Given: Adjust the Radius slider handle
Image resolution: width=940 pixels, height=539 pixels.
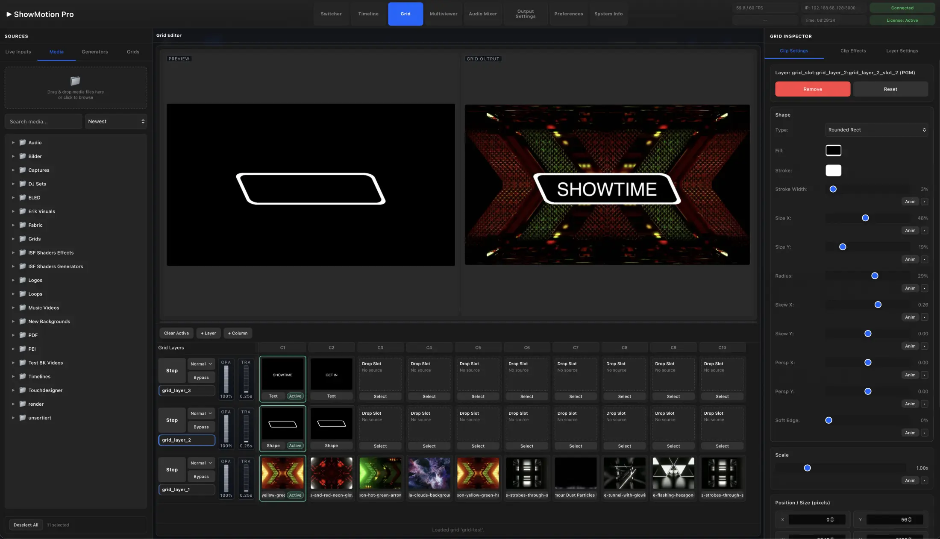Looking at the screenshot, I should point(875,276).
